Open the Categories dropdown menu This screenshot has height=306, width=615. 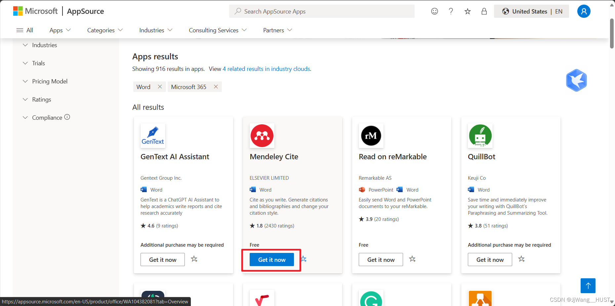pos(105,30)
